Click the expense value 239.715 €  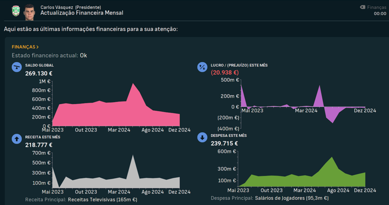[x=224, y=143]
